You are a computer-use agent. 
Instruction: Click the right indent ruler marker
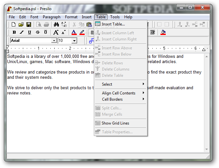click(204, 50)
